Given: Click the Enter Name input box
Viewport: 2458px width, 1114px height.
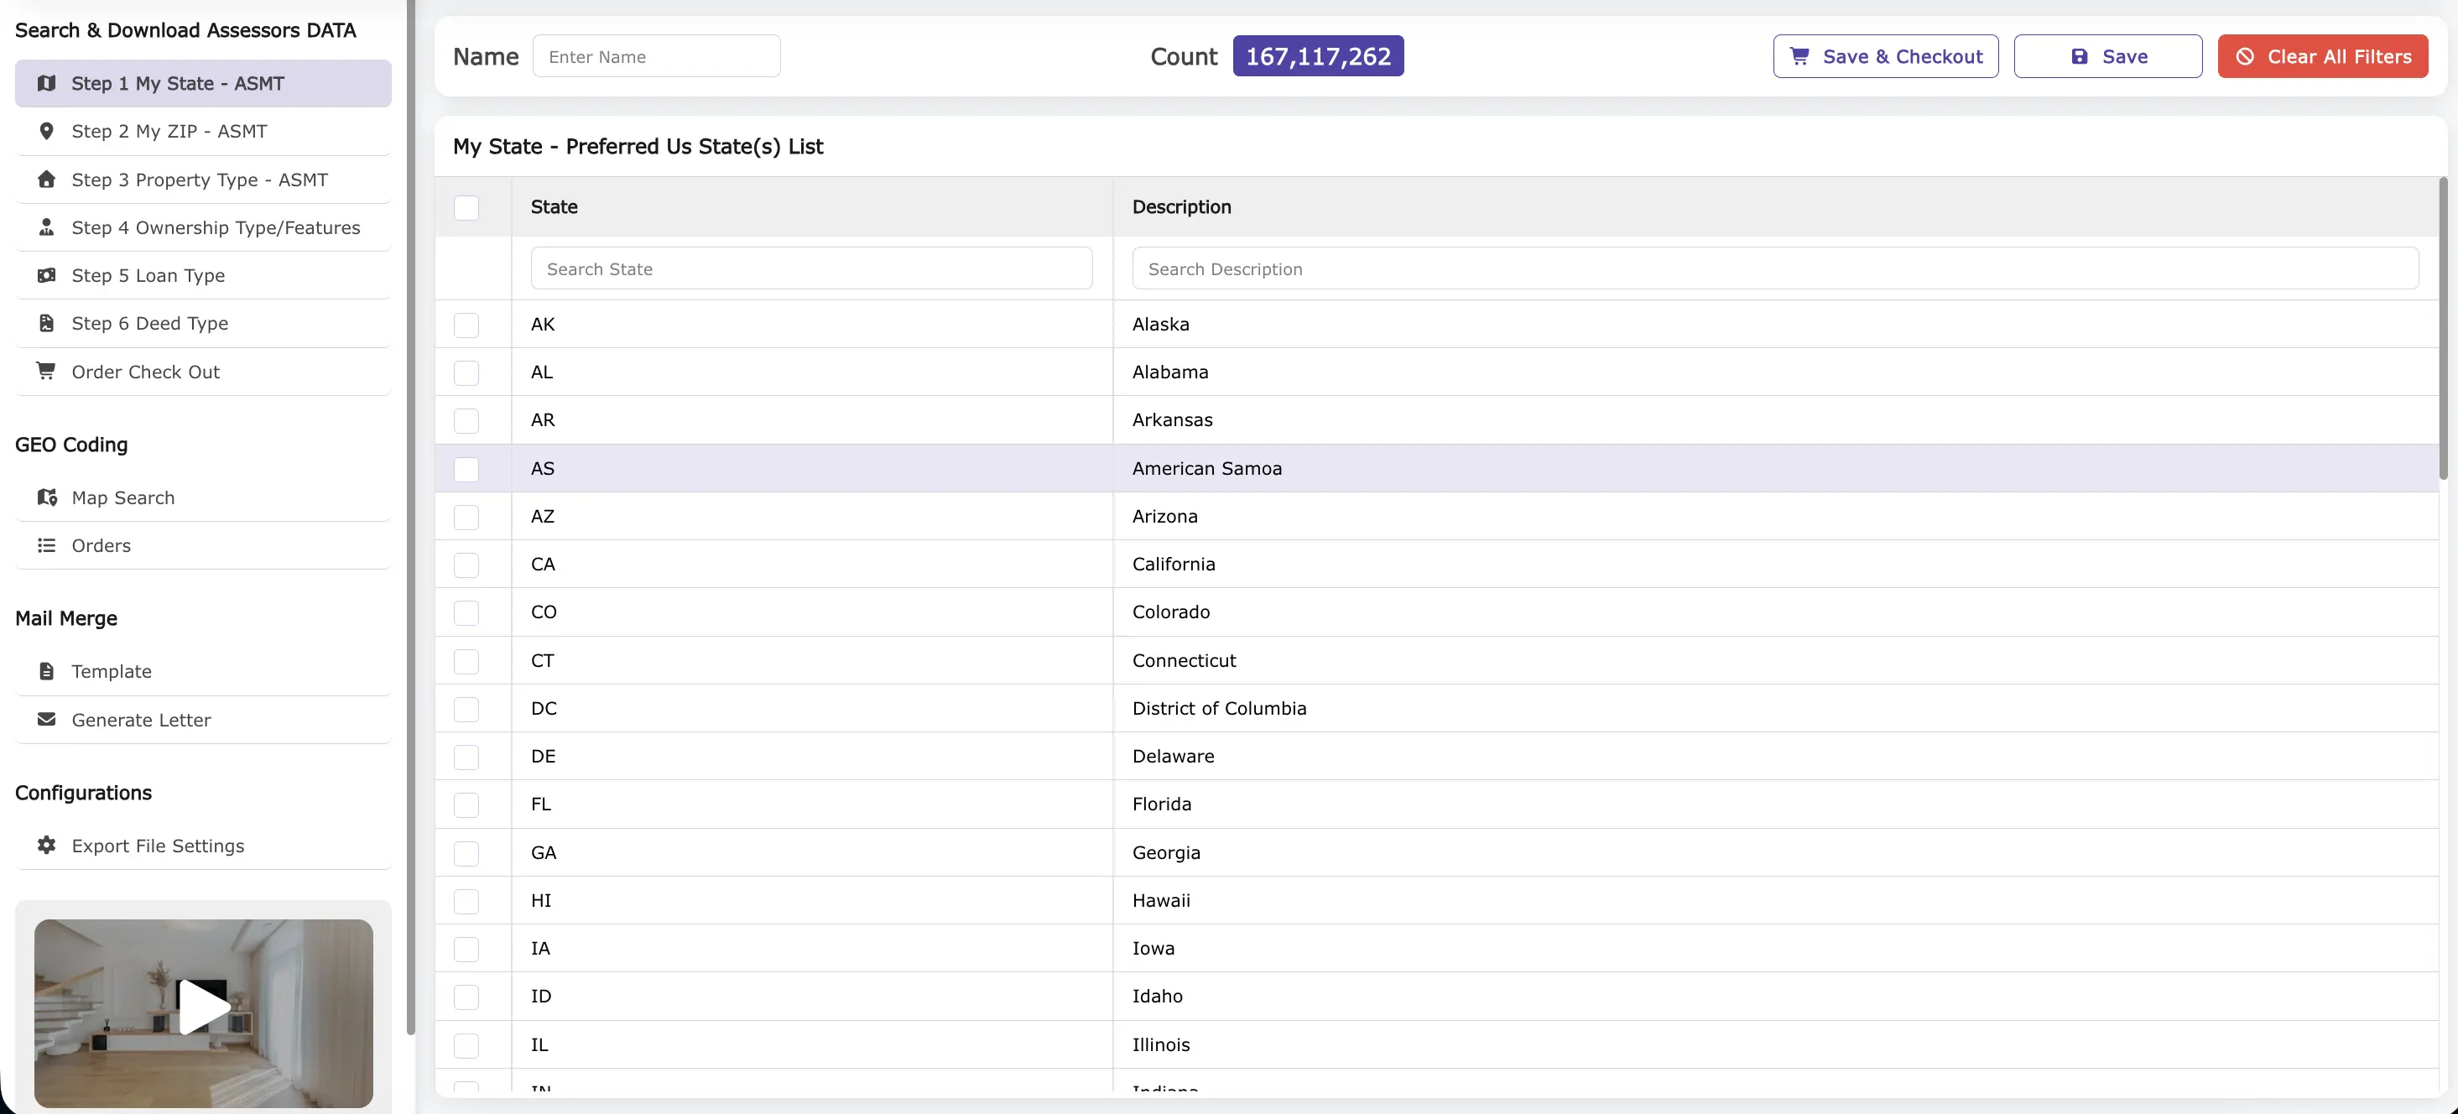Looking at the screenshot, I should coord(657,55).
